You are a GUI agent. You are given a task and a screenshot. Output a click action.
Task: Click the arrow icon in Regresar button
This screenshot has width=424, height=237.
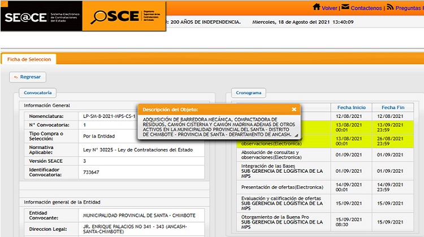[16, 77]
